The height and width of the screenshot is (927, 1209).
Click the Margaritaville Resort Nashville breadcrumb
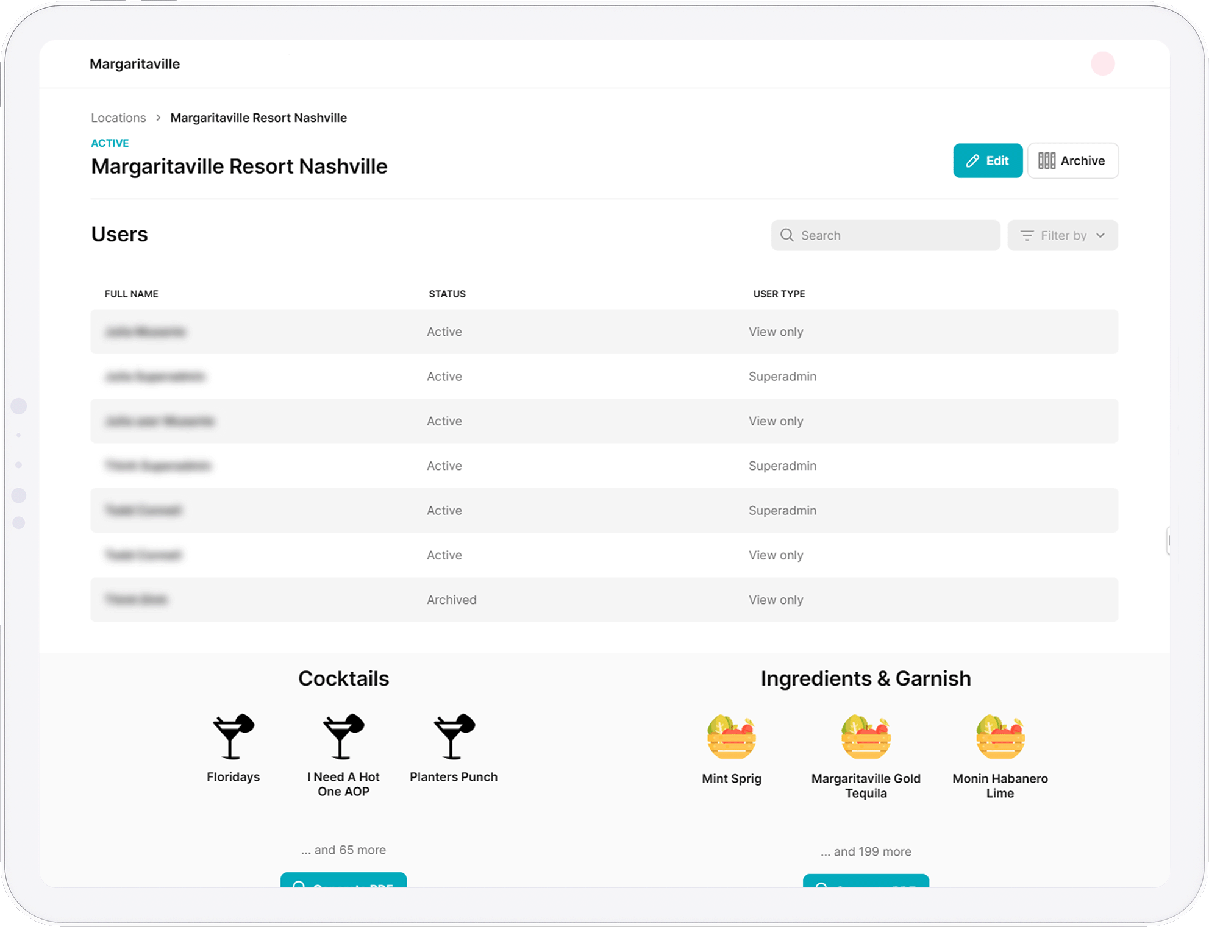[259, 118]
